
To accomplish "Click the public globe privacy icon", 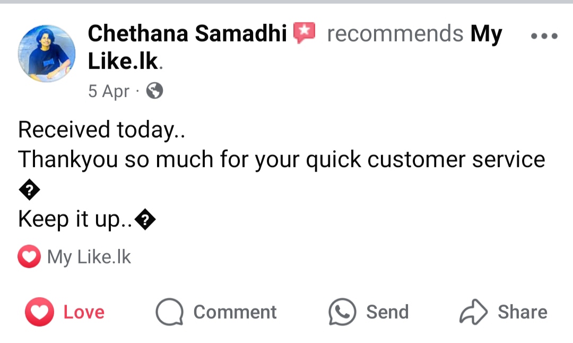I will 154,91.
